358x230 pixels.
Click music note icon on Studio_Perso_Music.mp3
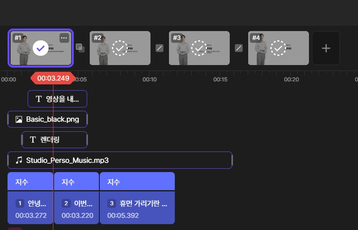click(18, 160)
